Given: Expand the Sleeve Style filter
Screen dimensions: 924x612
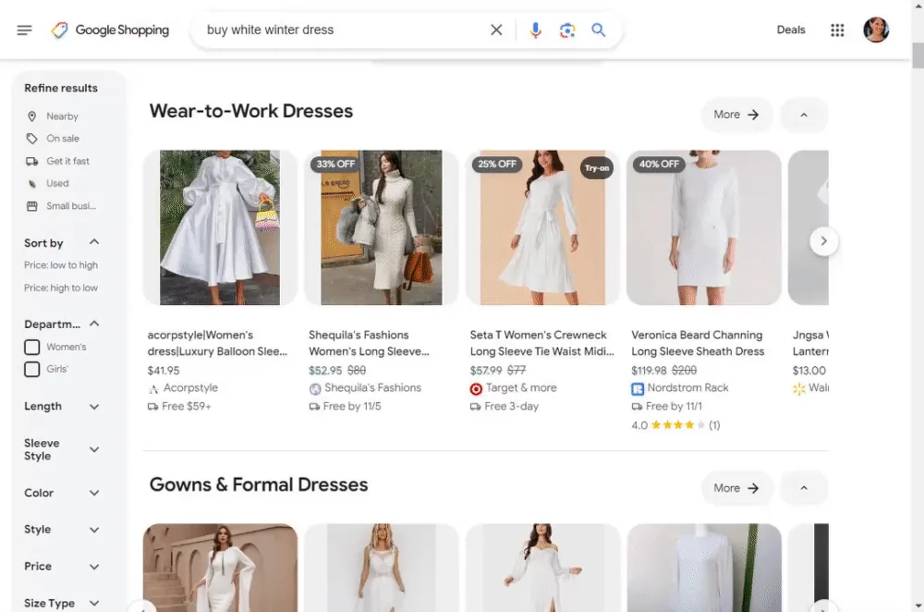Looking at the screenshot, I should [93, 450].
